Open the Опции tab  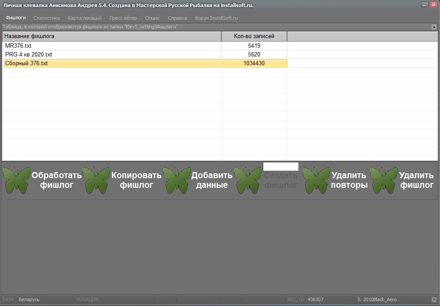coord(153,18)
